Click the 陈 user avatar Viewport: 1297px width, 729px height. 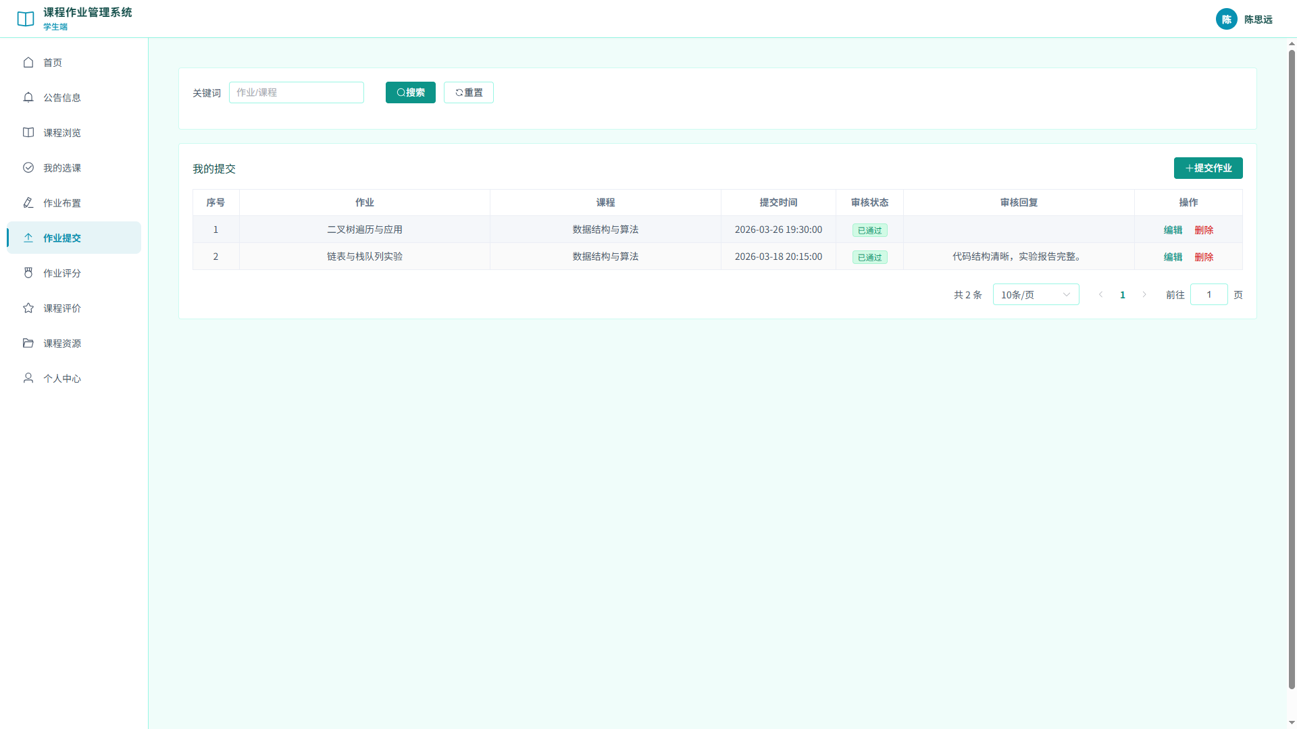1227,19
